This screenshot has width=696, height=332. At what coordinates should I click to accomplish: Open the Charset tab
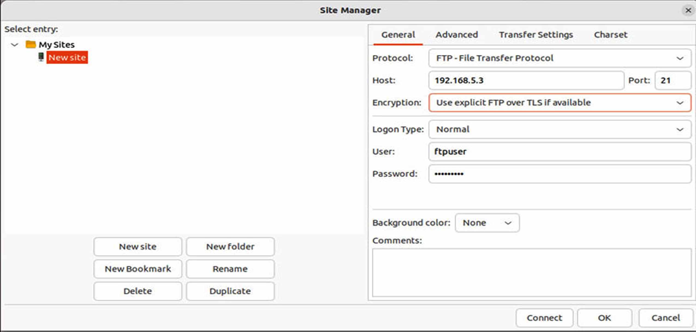point(610,35)
